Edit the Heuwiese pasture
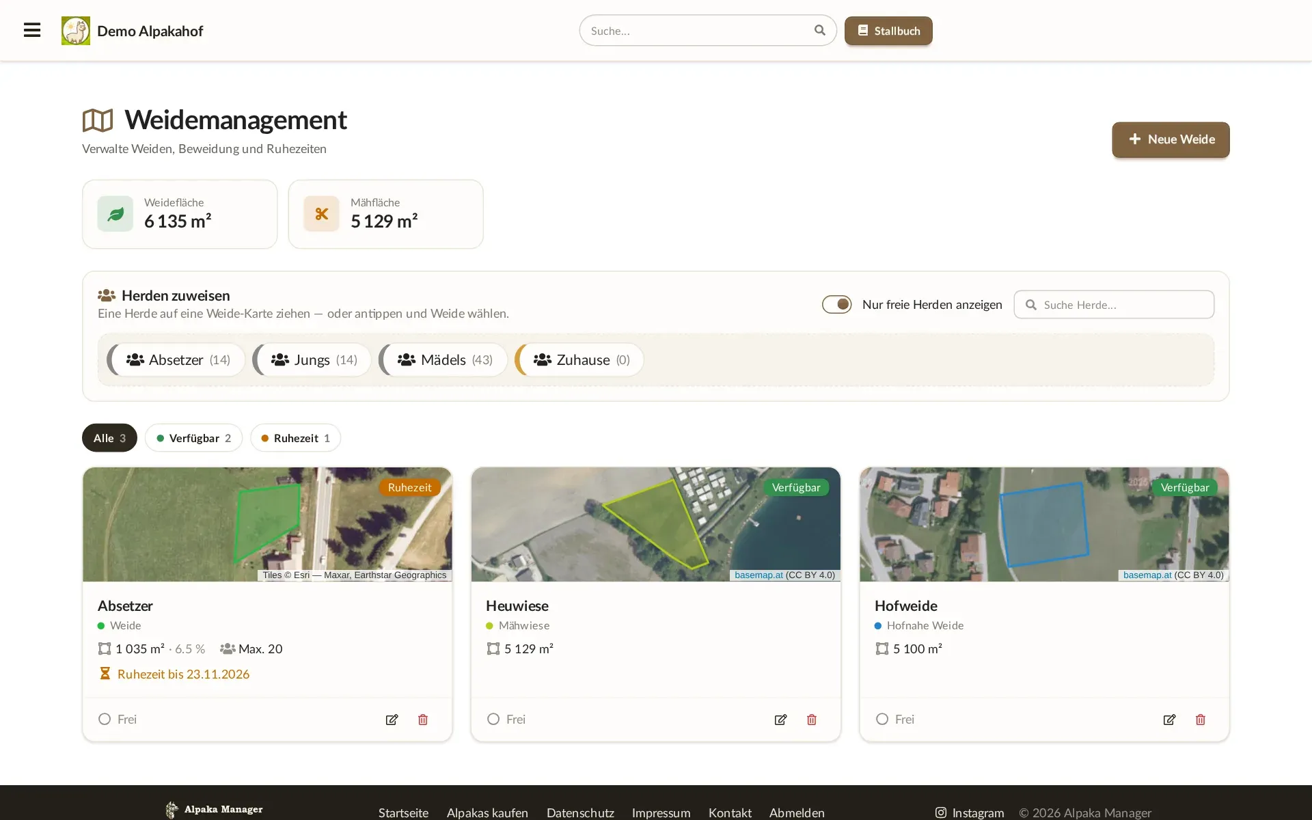The image size is (1312, 820). coord(780,720)
